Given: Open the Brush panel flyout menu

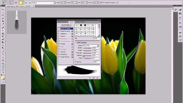Looking at the screenshot, I should (x=99, y=22).
